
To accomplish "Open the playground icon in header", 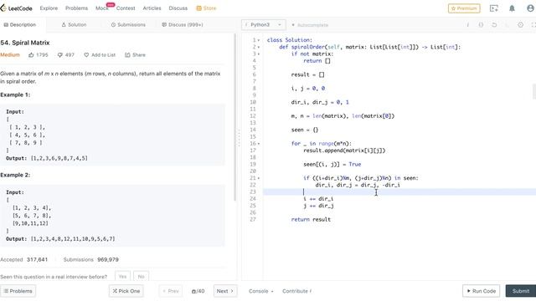I will tap(494, 8).
